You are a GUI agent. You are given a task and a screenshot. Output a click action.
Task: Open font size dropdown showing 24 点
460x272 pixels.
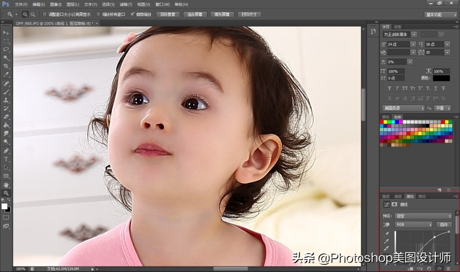point(413,44)
